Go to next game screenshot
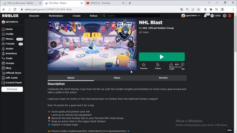The width and height of the screenshot is (237, 133). tap(130, 44)
